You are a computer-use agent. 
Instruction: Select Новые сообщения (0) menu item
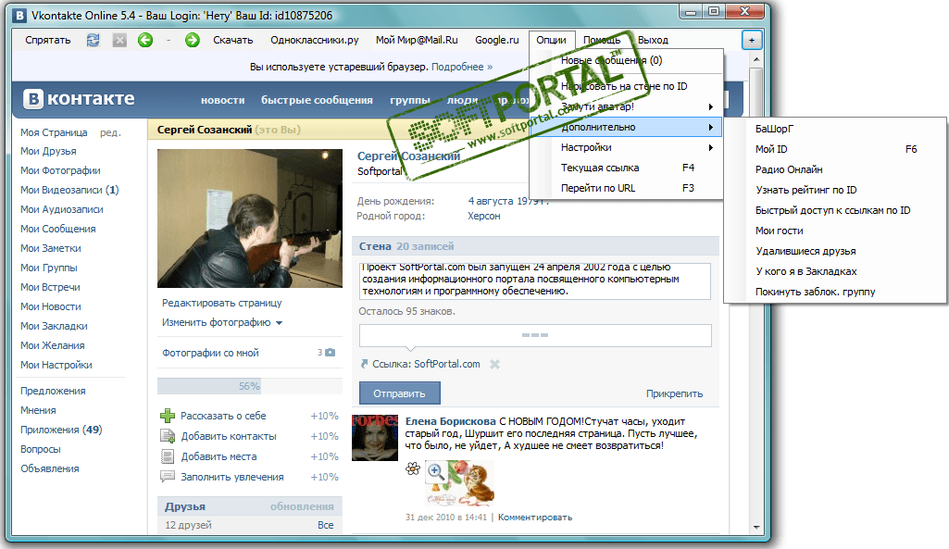pos(627,60)
